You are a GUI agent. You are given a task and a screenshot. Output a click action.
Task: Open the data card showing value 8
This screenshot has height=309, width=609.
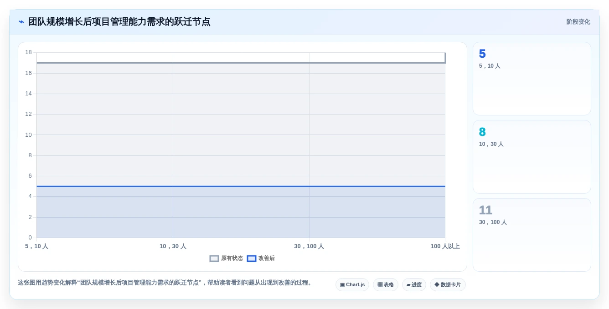click(x=532, y=157)
